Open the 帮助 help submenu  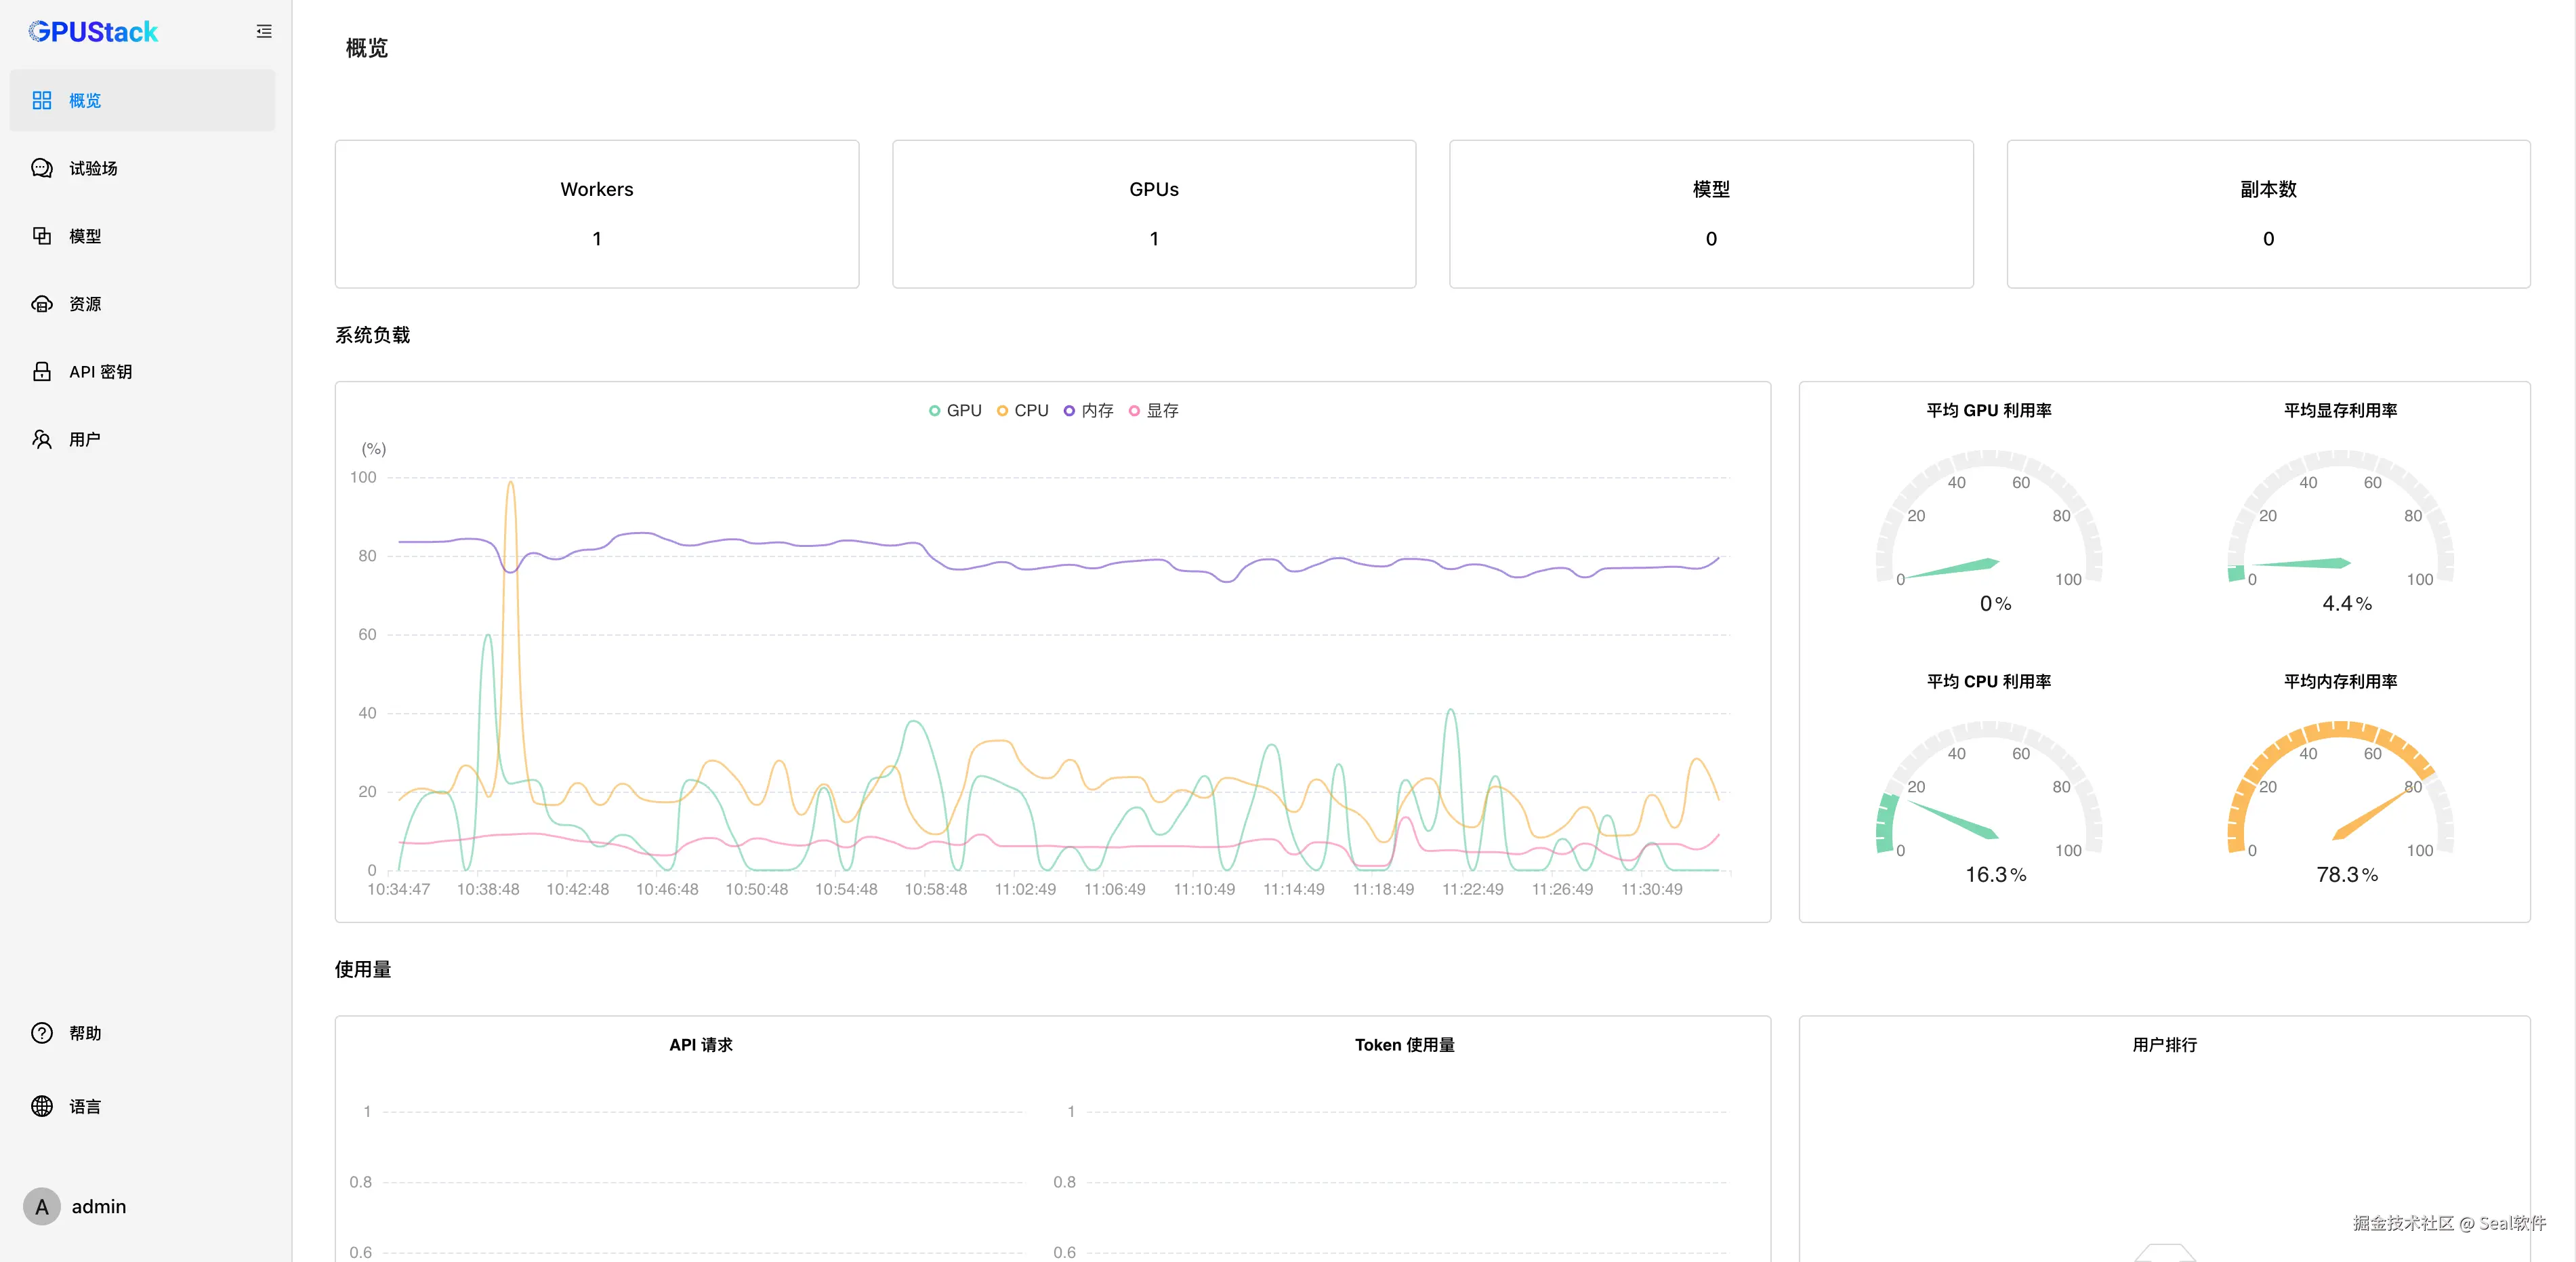pyautogui.click(x=85, y=1033)
